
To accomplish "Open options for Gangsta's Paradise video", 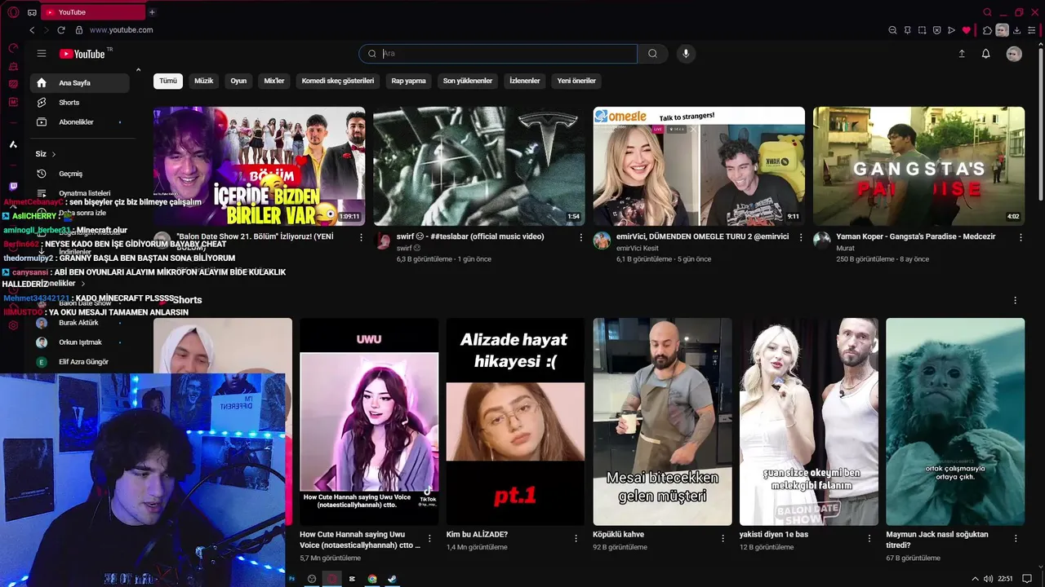I will tap(1021, 237).
